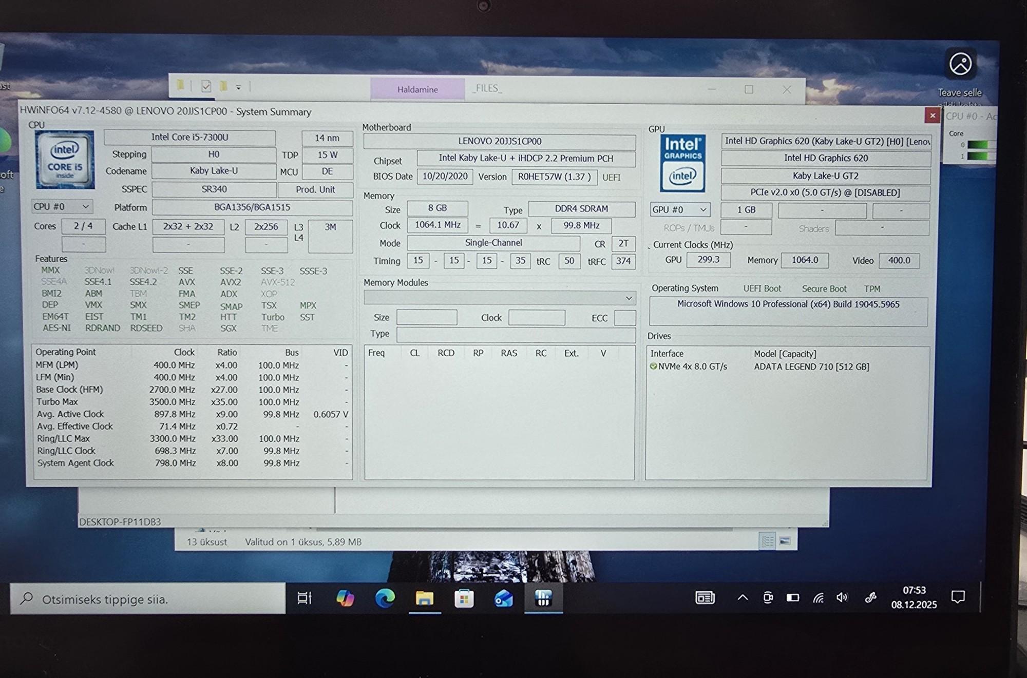
Task: Open File Explorer from the taskbar
Action: pos(425,598)
